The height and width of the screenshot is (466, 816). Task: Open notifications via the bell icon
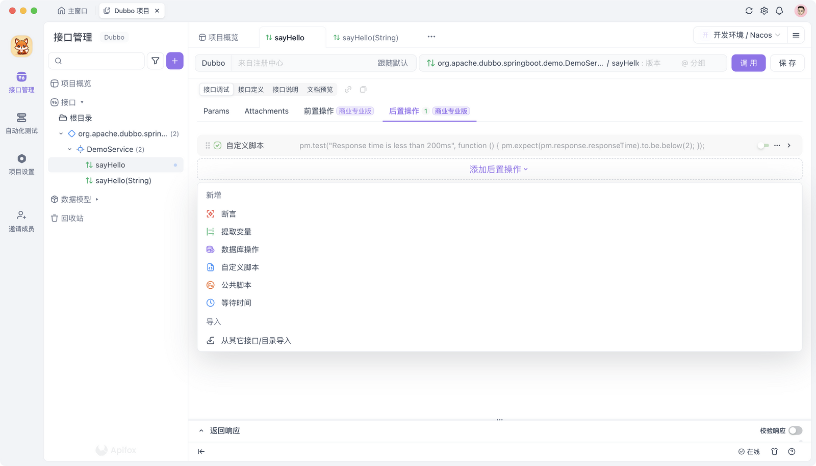pyautogui.click(x=779, y=10)
